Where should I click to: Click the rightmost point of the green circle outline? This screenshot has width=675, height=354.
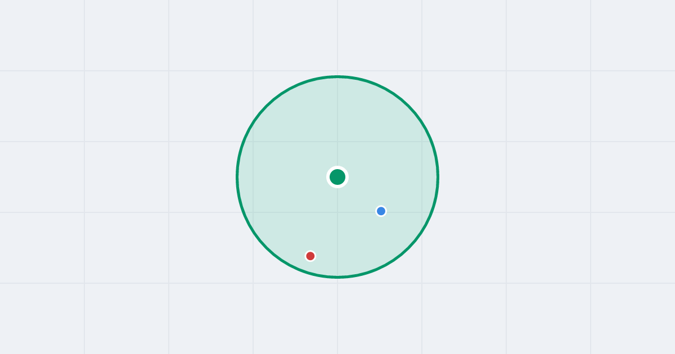(x=438, y=177)
